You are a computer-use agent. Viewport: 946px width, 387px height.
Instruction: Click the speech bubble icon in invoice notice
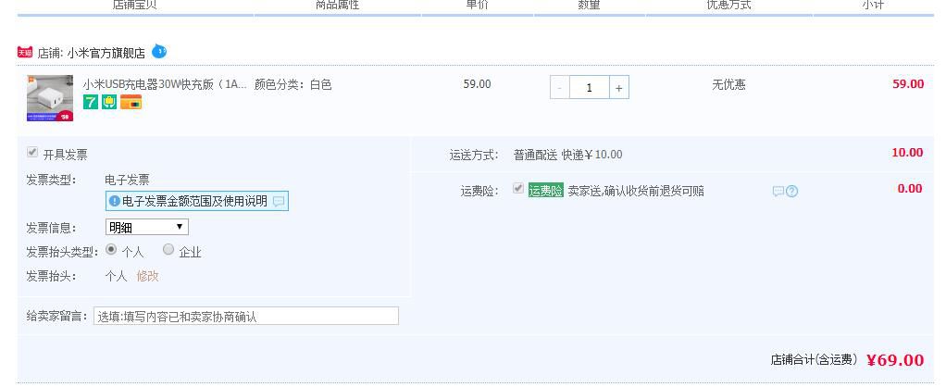point(278,202)
